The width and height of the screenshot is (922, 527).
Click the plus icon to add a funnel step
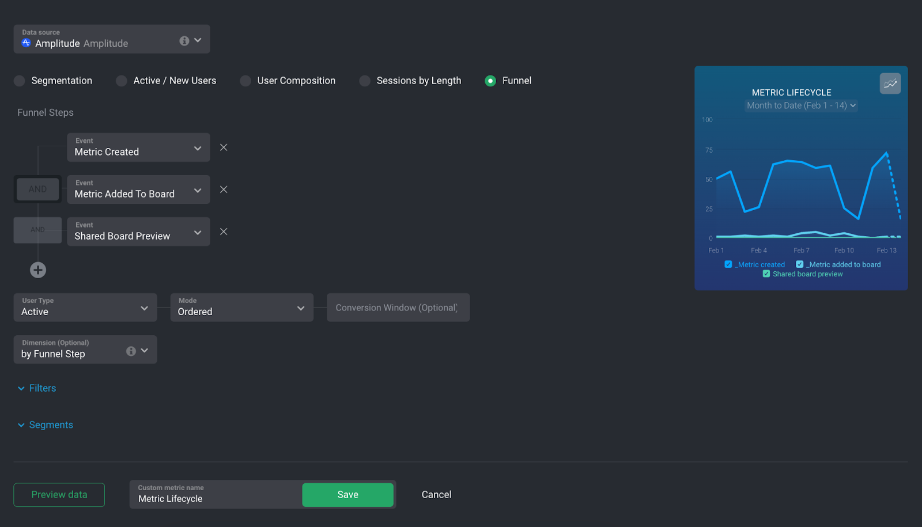coord(37,270)
